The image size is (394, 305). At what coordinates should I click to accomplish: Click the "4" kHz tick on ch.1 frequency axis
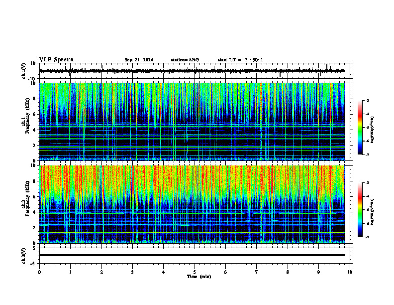(x=34, y=130)
